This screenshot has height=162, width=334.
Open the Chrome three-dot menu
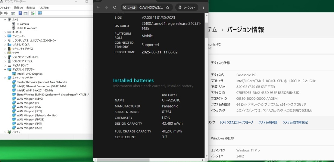point(203,7)
